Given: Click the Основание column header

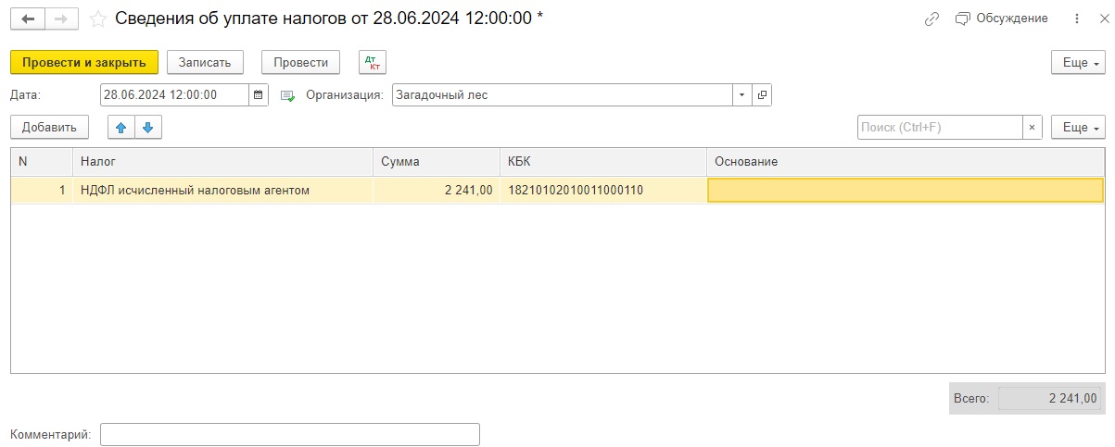Looking at the screenshot, I should point(906,162).
